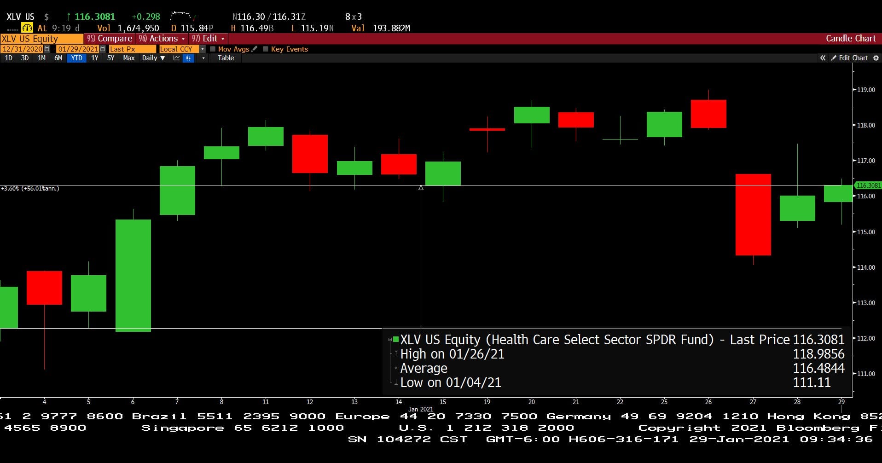
Task: Select the 5Y time range tab
Action: click(x=110, y=58)
